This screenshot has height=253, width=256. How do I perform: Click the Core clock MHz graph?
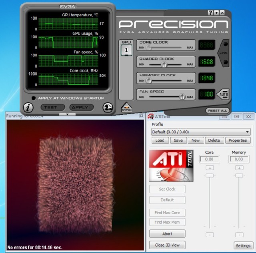click(68, 79)
